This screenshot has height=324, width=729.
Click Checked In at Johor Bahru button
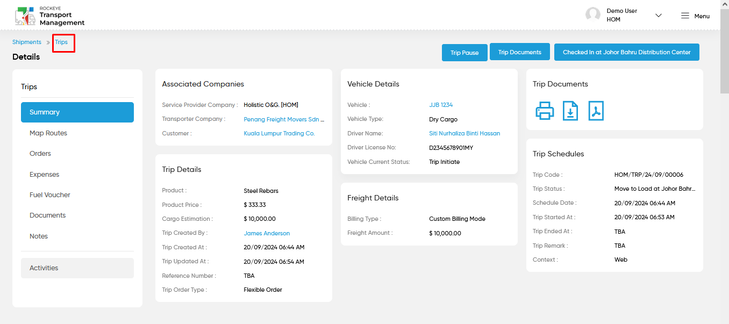pyautogui.click(x=627, y=52)
